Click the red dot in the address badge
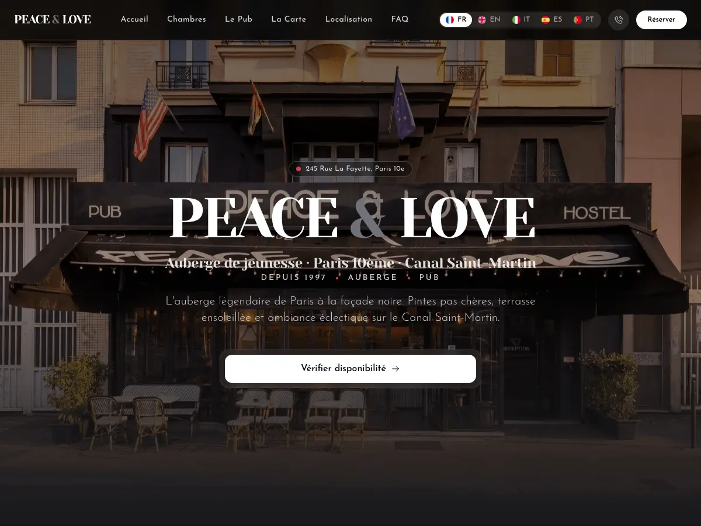The height and width of the screenshot is (526, 701). (299, 169)
